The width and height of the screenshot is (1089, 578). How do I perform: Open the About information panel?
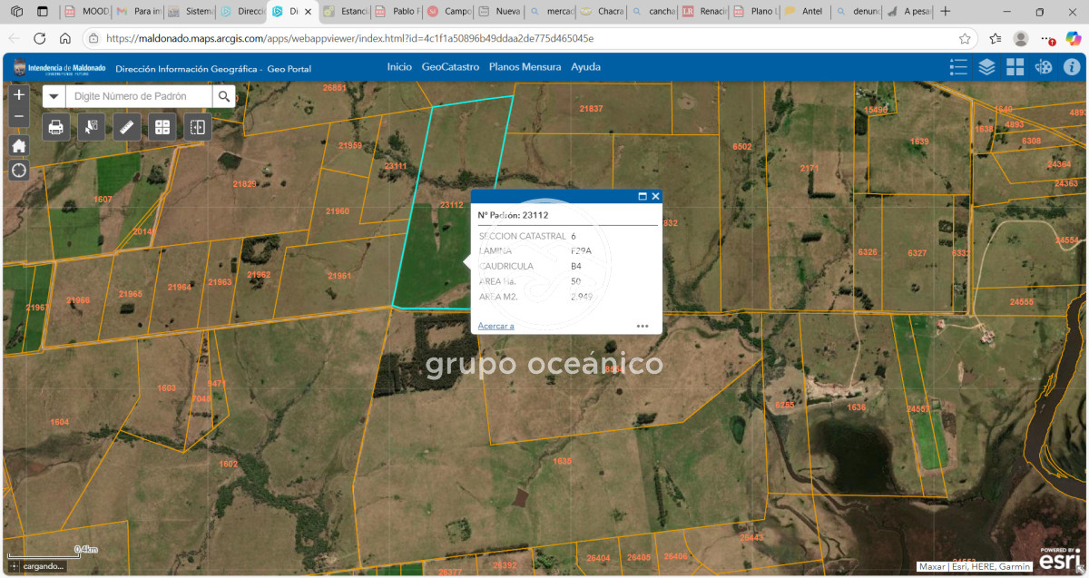click(x=1072, y=66)
